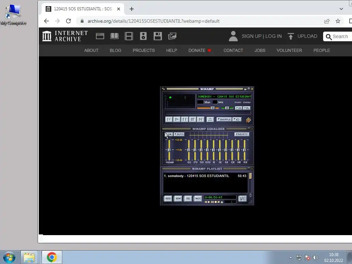Click the Internet Archive logo
The image size is (352, 264).
65,36
